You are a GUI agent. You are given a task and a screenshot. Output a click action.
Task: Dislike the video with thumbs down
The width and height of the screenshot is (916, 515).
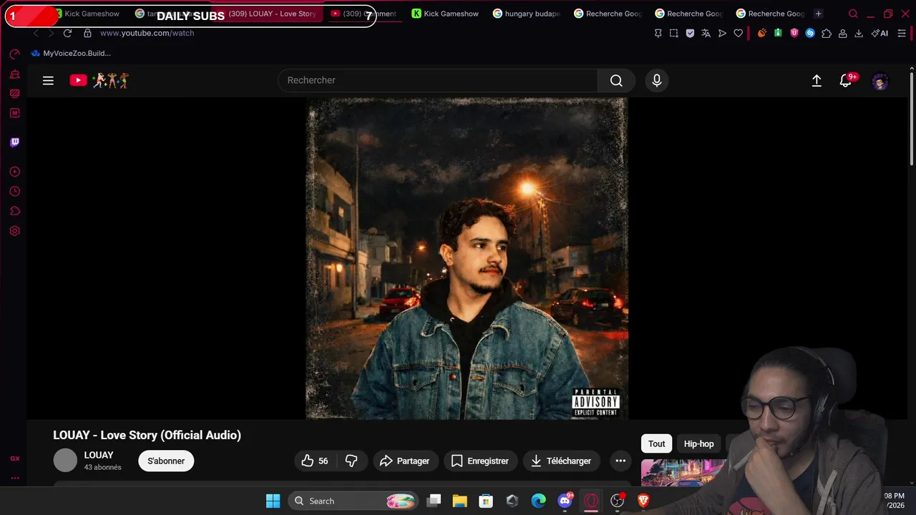point(351,461)
